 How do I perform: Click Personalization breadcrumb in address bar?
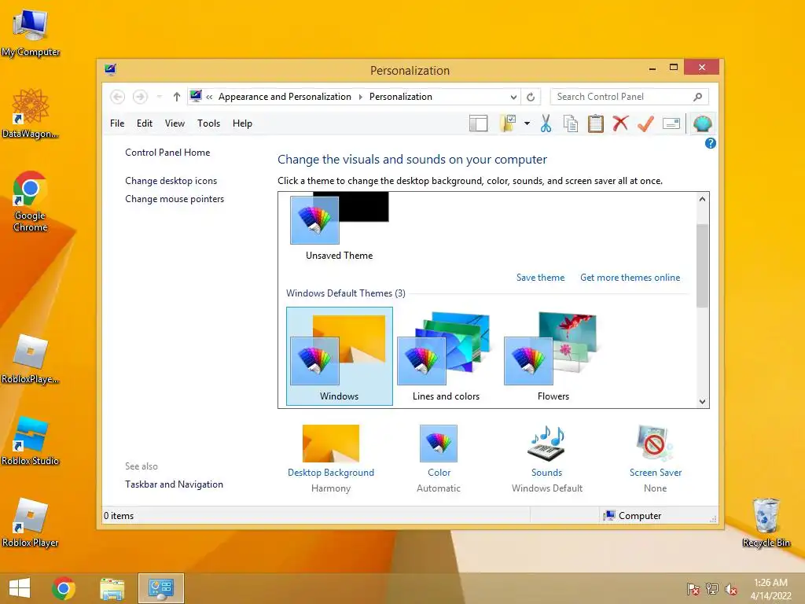coord(401,97)
